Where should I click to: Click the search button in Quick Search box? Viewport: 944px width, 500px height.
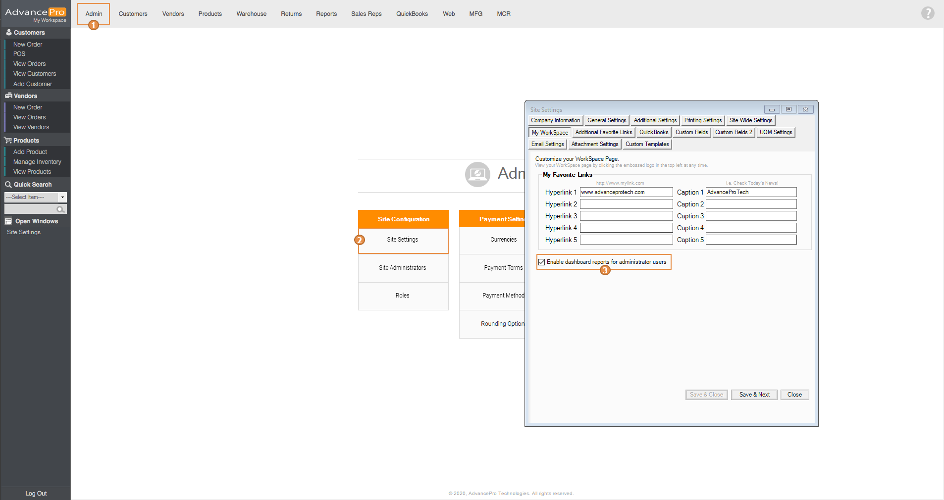[60, 209]
